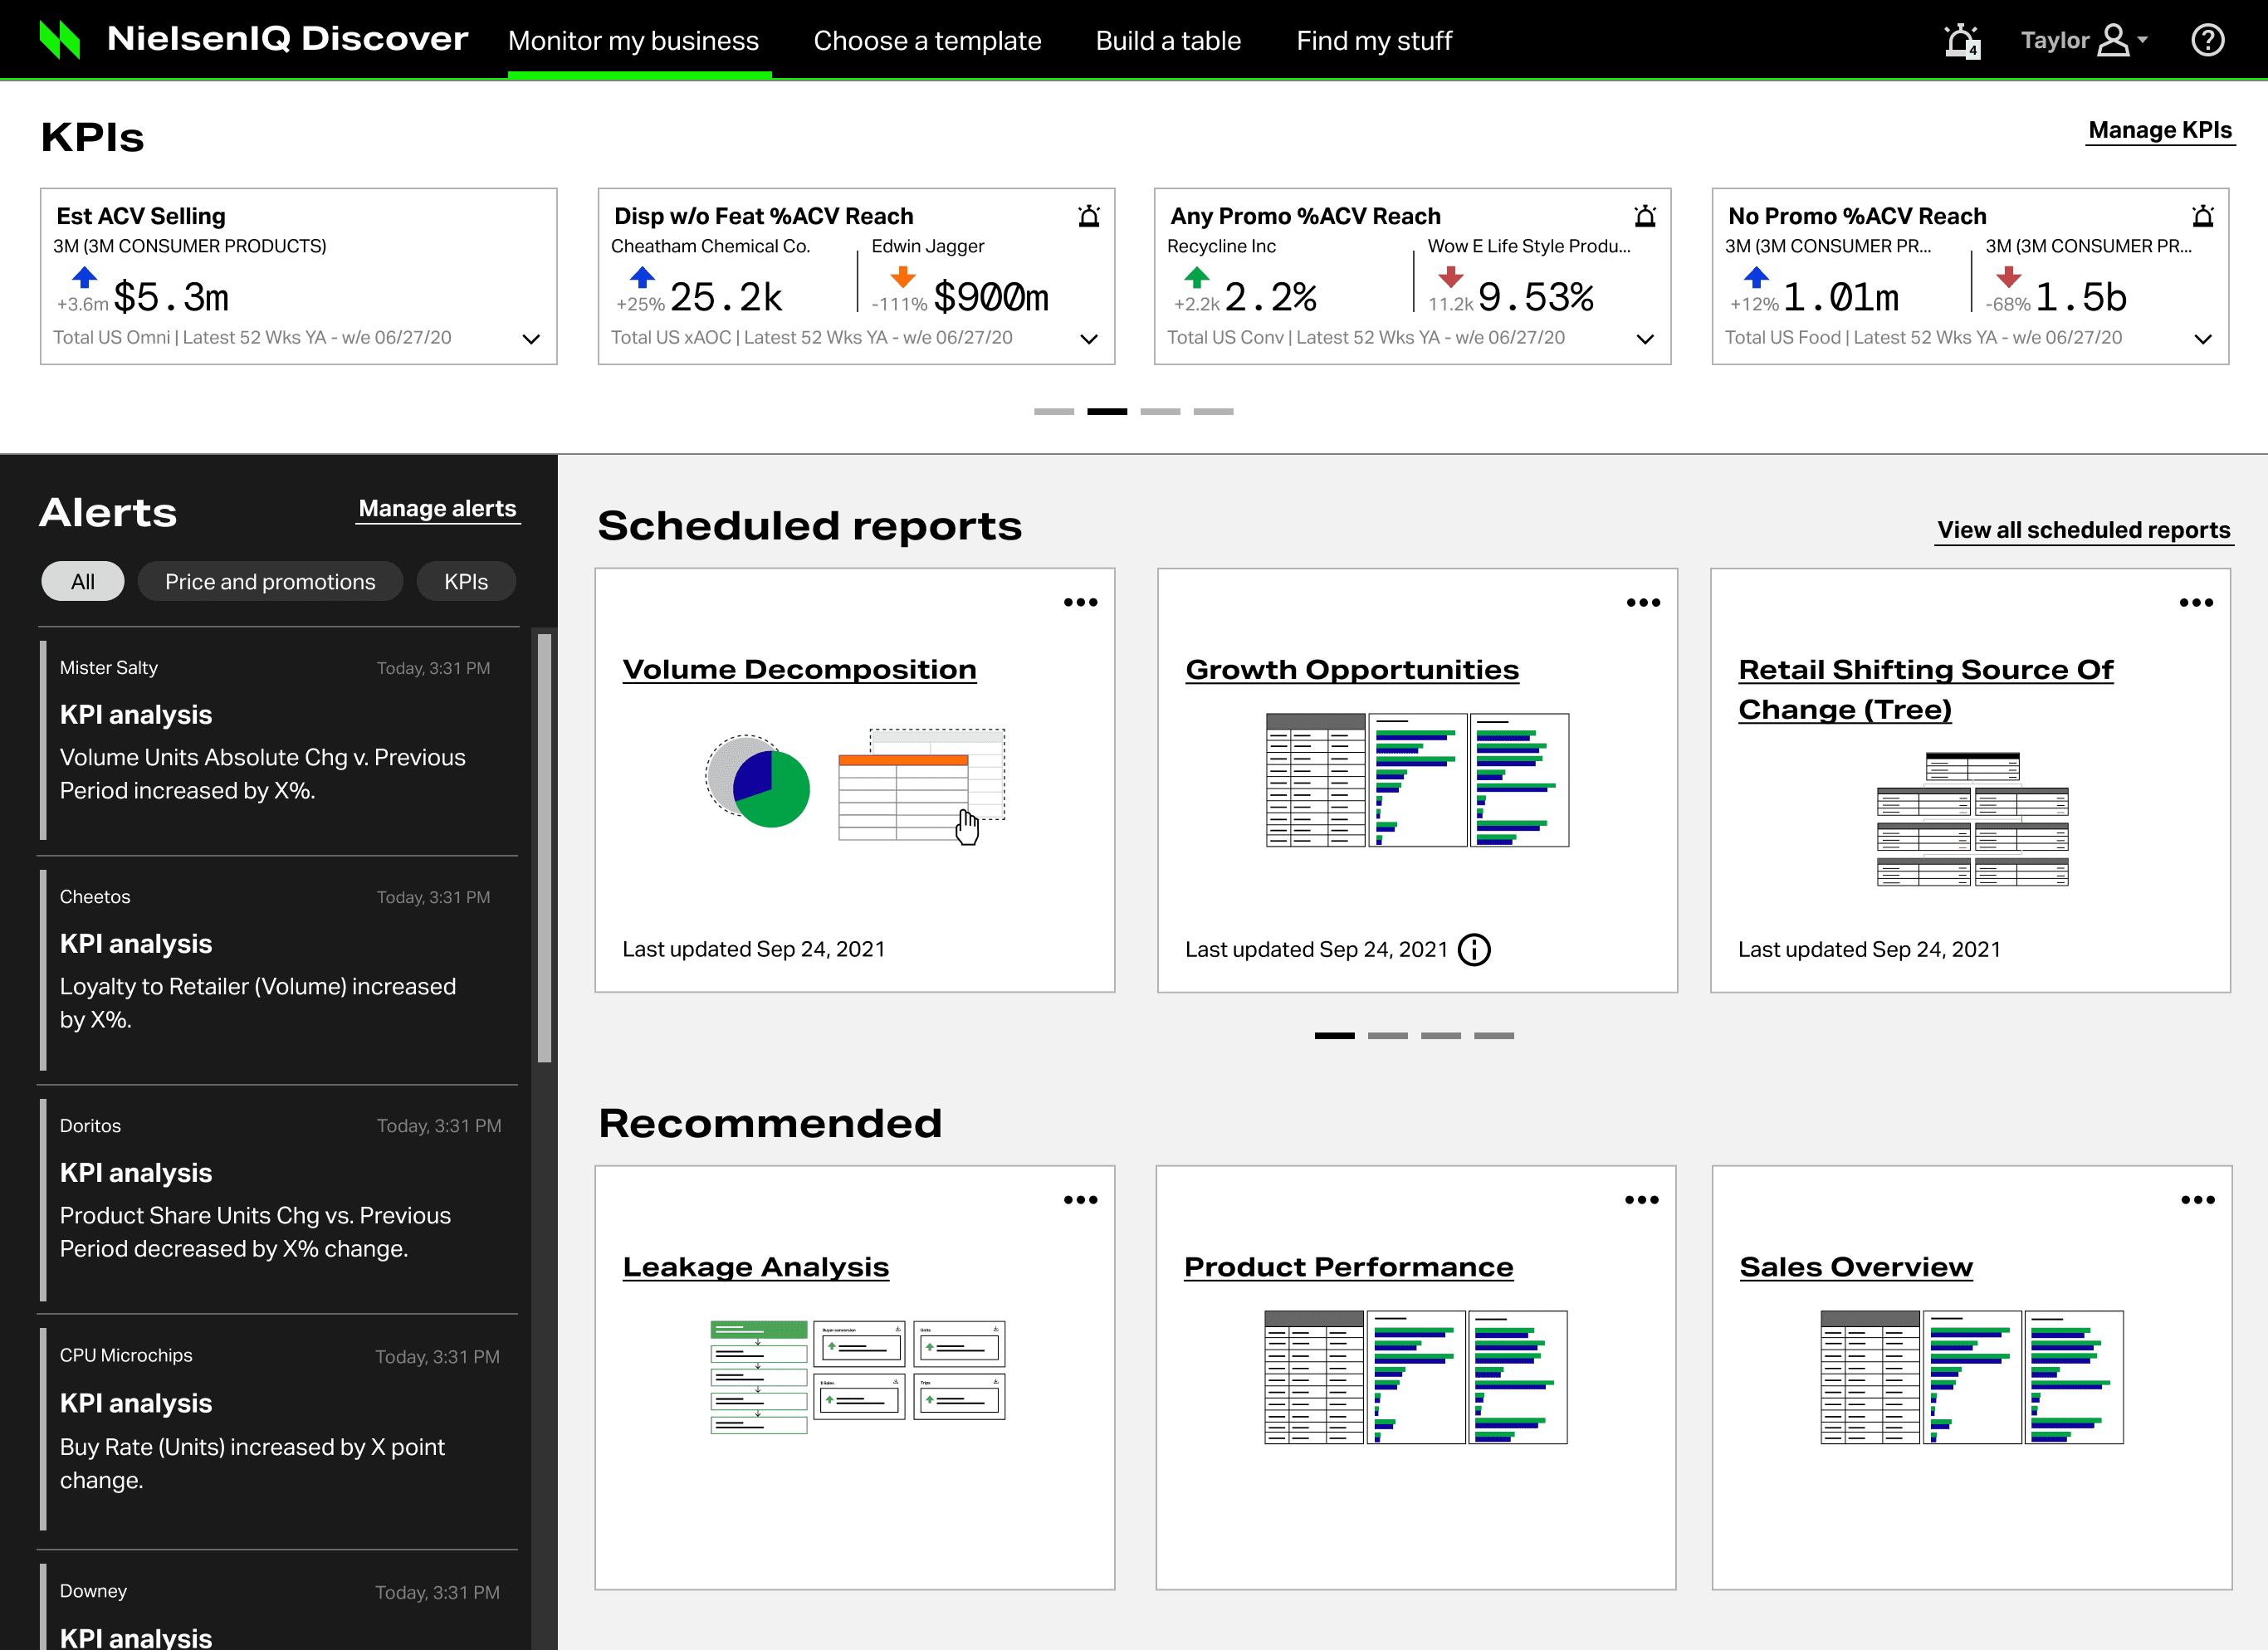Viewport: 2268px width, 1650px height.
Task: Click the Manage KPIs link
Action: 2160,130
